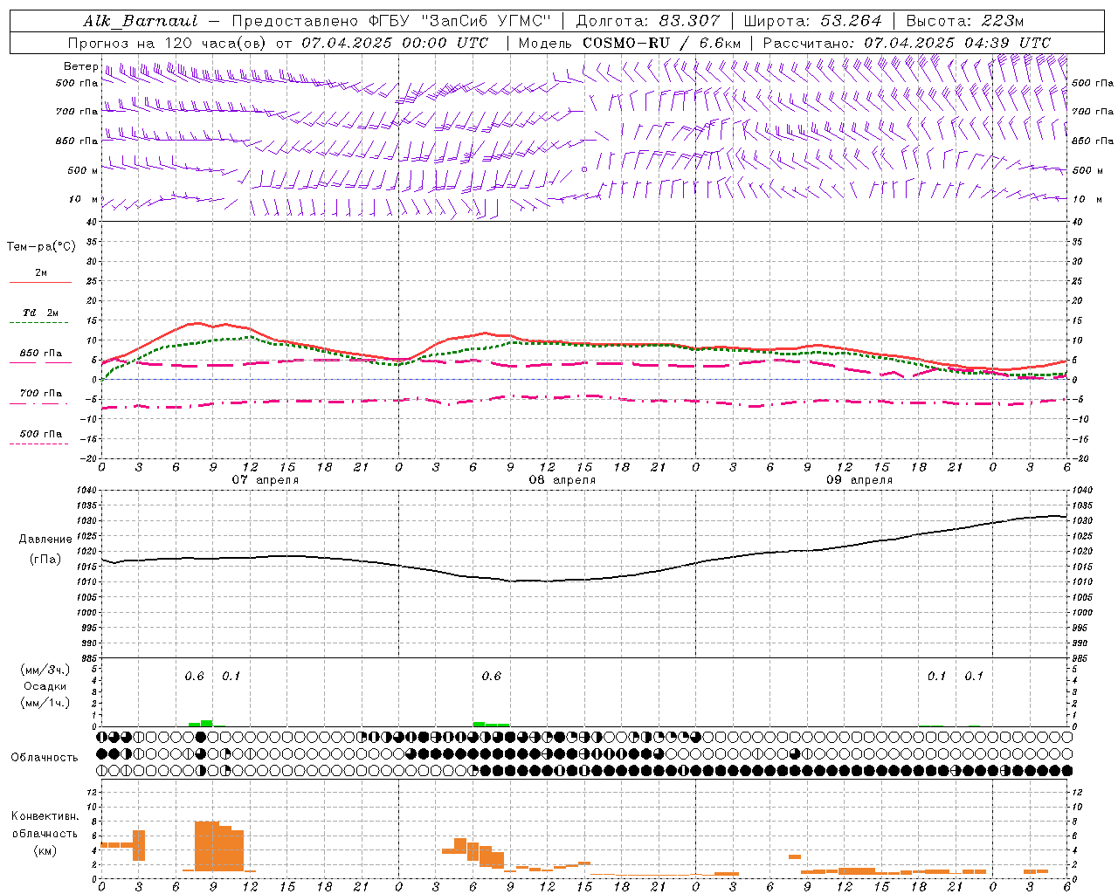Viewport: 1118px width, 894px height.
Task: Click the Облачность cloud cover label
Action: 45,758
